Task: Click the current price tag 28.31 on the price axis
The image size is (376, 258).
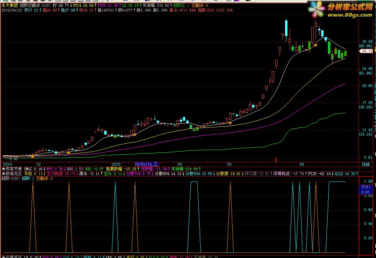Action: tap(366, 51)
